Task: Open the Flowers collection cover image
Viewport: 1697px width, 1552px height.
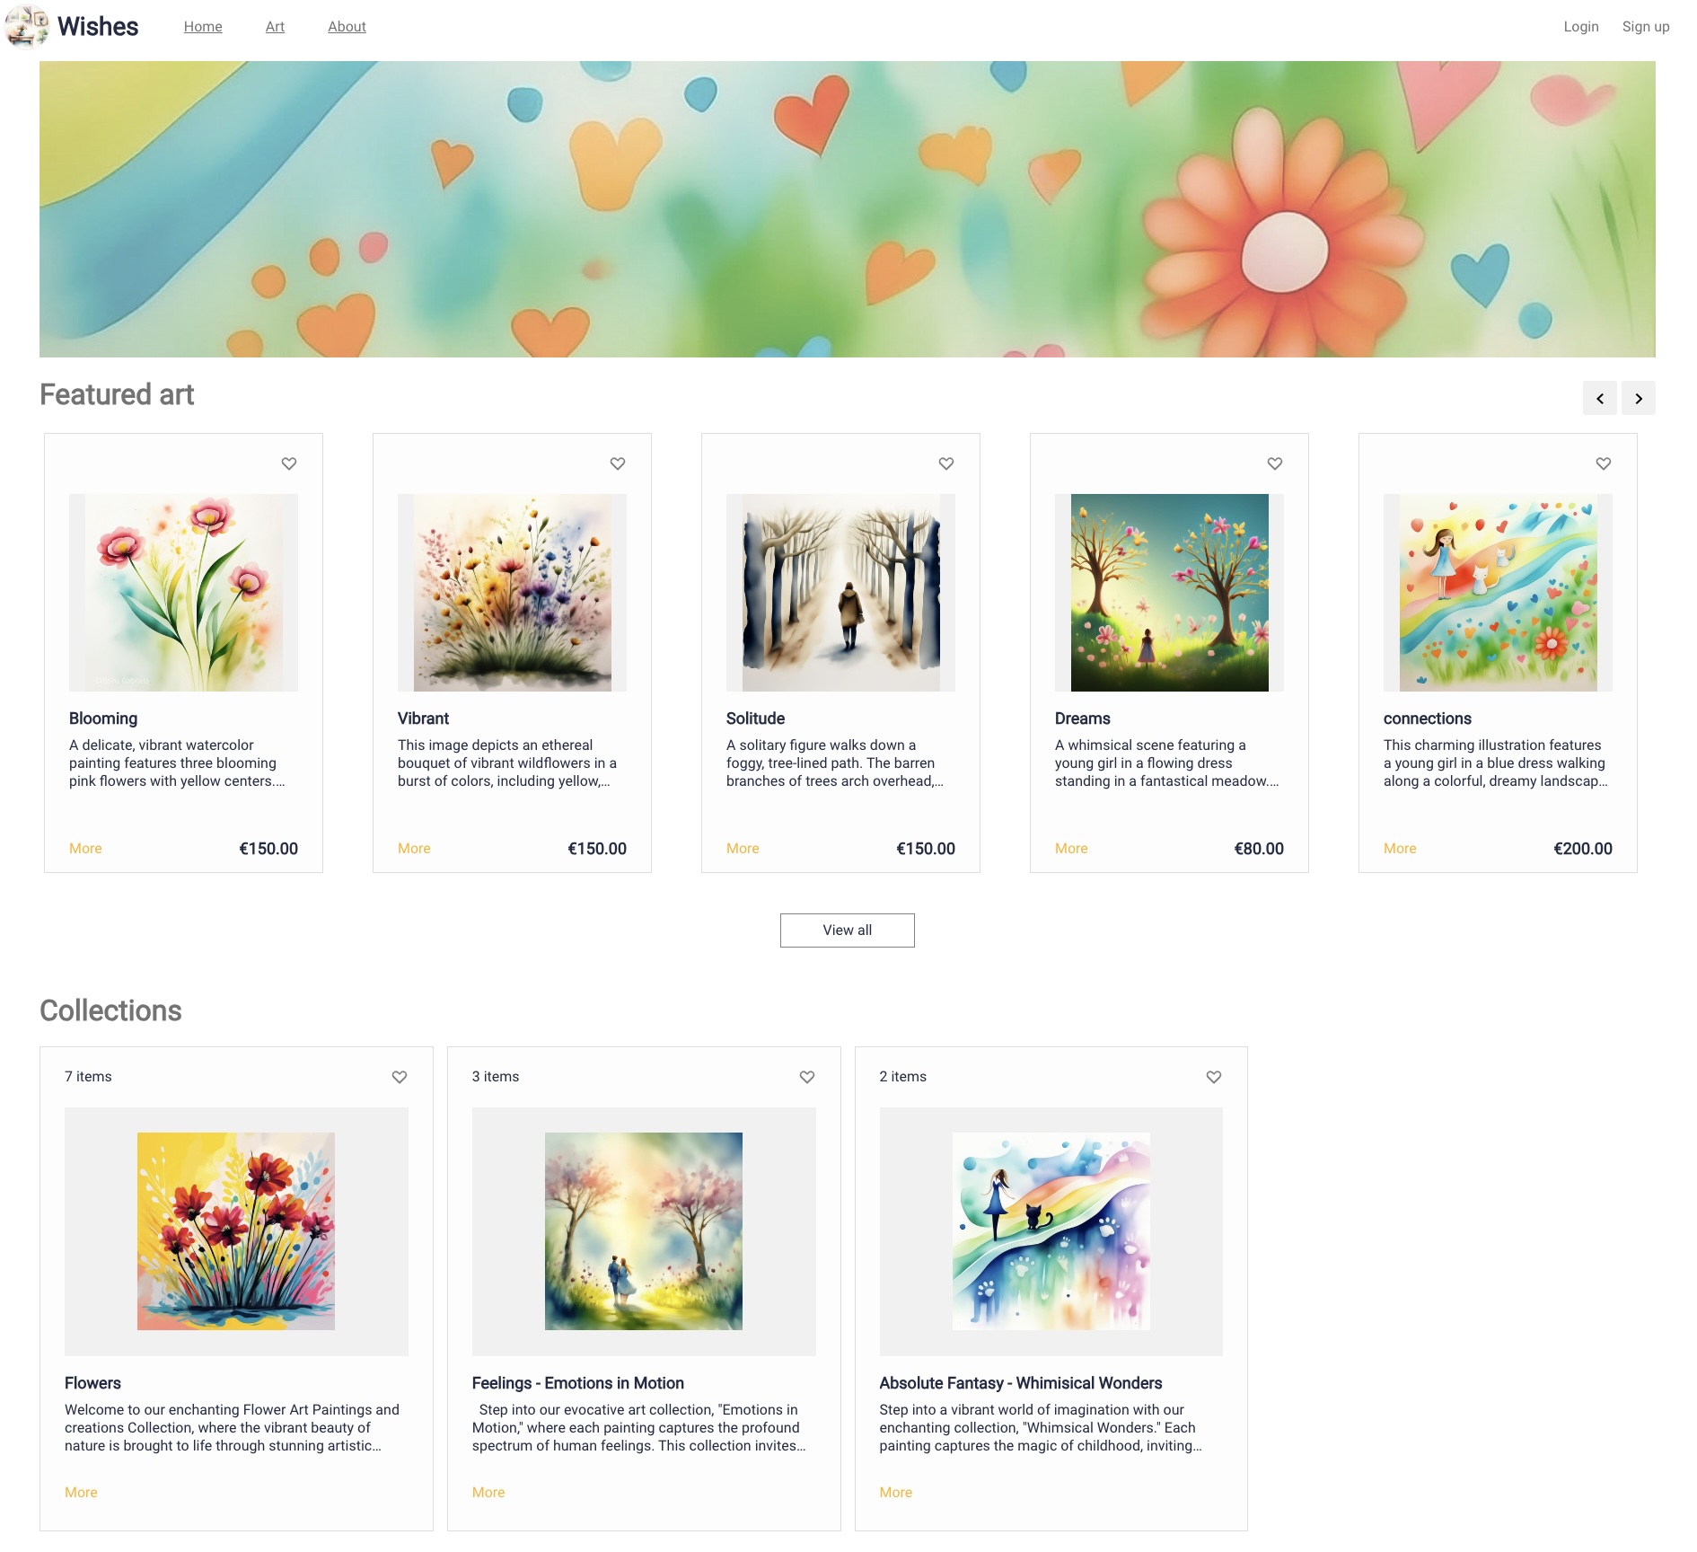Action: click(236, 1231)
